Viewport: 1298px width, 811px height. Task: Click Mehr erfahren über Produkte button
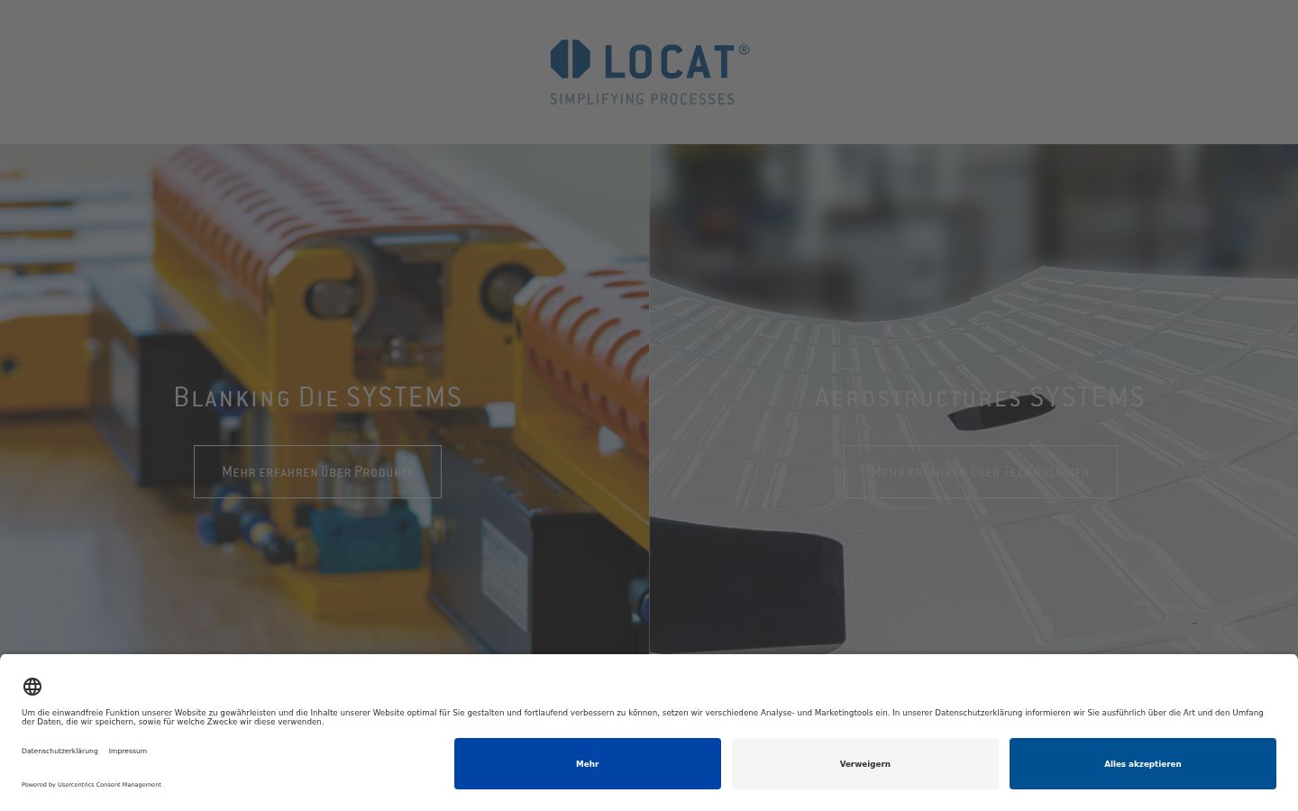click(317, 471)
